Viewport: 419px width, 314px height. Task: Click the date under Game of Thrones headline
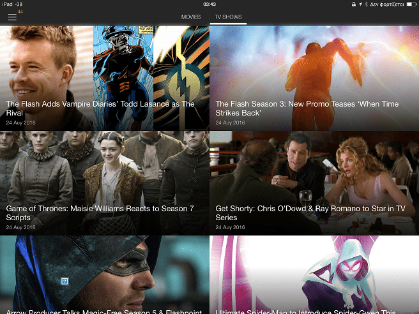coord(20,227)
